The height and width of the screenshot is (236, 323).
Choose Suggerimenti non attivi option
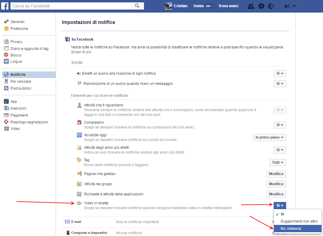(x=298, y=221)
